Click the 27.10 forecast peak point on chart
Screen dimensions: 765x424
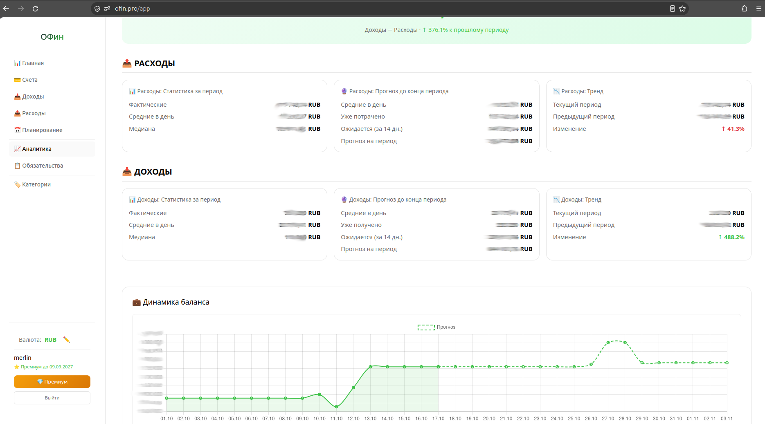(608, 343)
